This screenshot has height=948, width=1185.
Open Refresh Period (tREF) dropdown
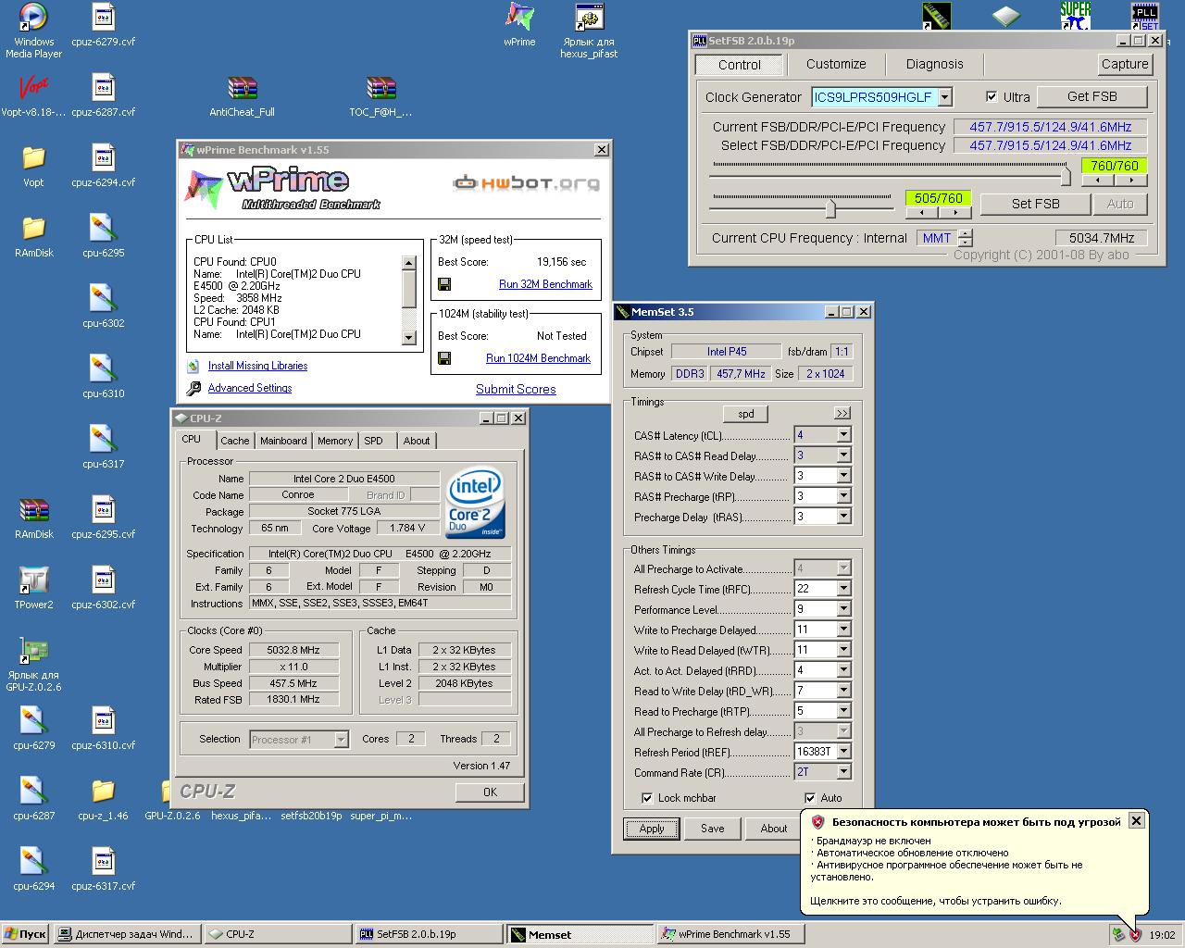843,752
